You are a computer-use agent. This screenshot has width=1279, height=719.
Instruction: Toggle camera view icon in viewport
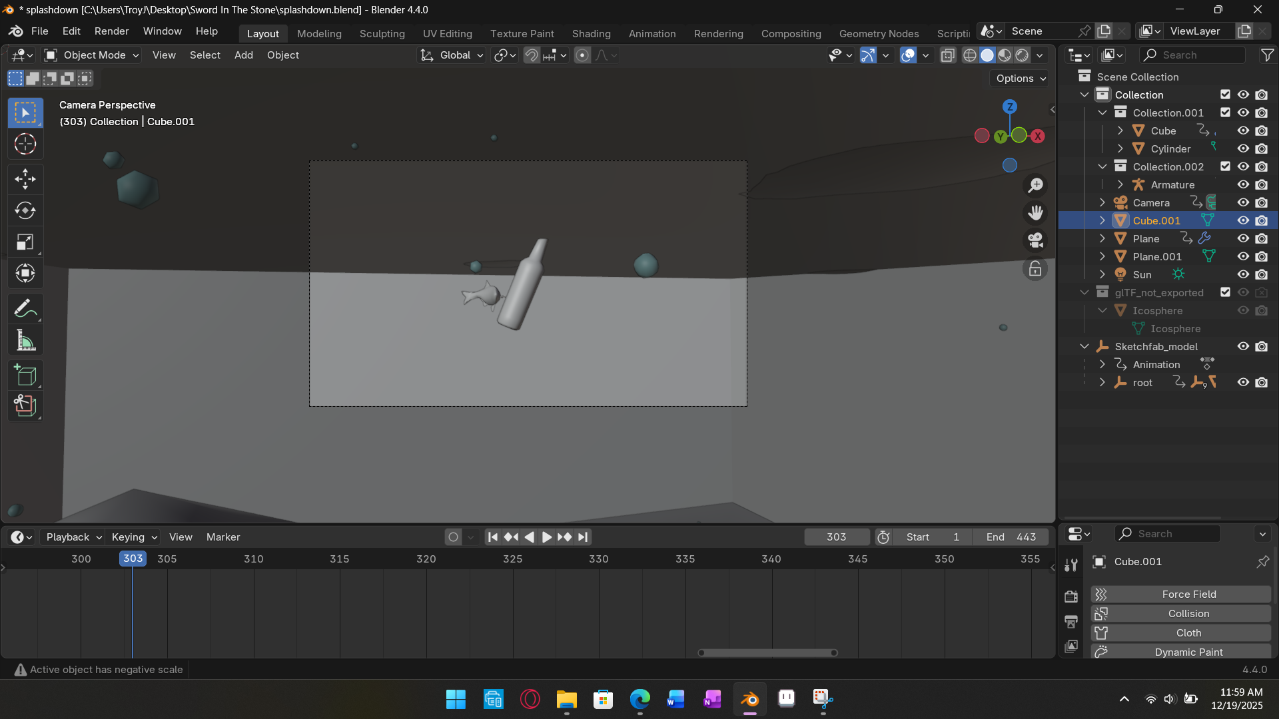point(1035,240)
